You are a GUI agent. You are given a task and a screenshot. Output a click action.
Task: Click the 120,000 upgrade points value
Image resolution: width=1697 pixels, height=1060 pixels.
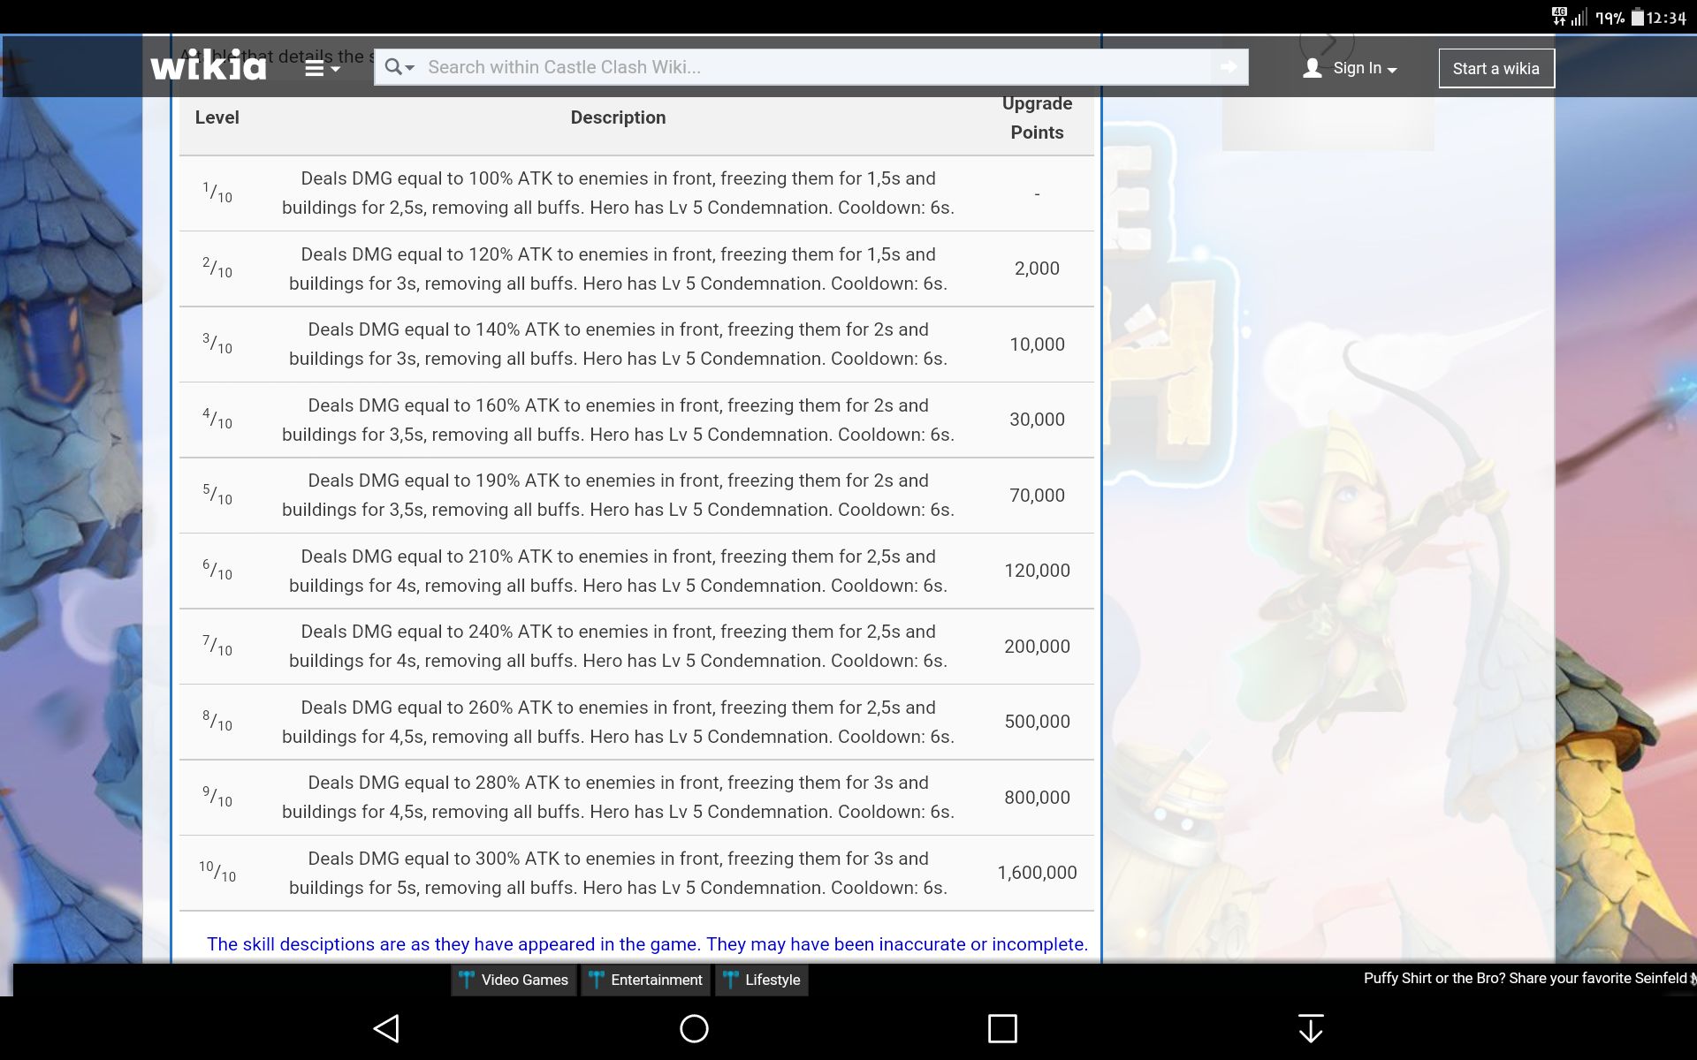pyautogui.click(x=1037, y=571)
